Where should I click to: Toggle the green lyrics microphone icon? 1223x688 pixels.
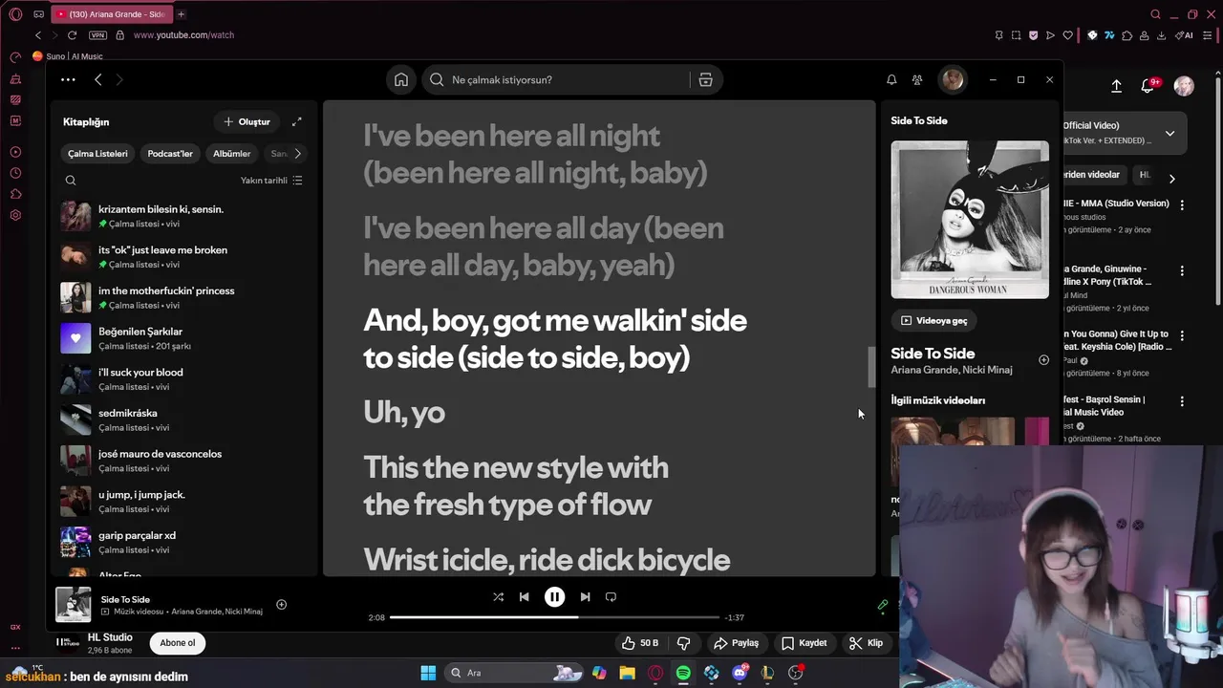(x=883, y=605)
